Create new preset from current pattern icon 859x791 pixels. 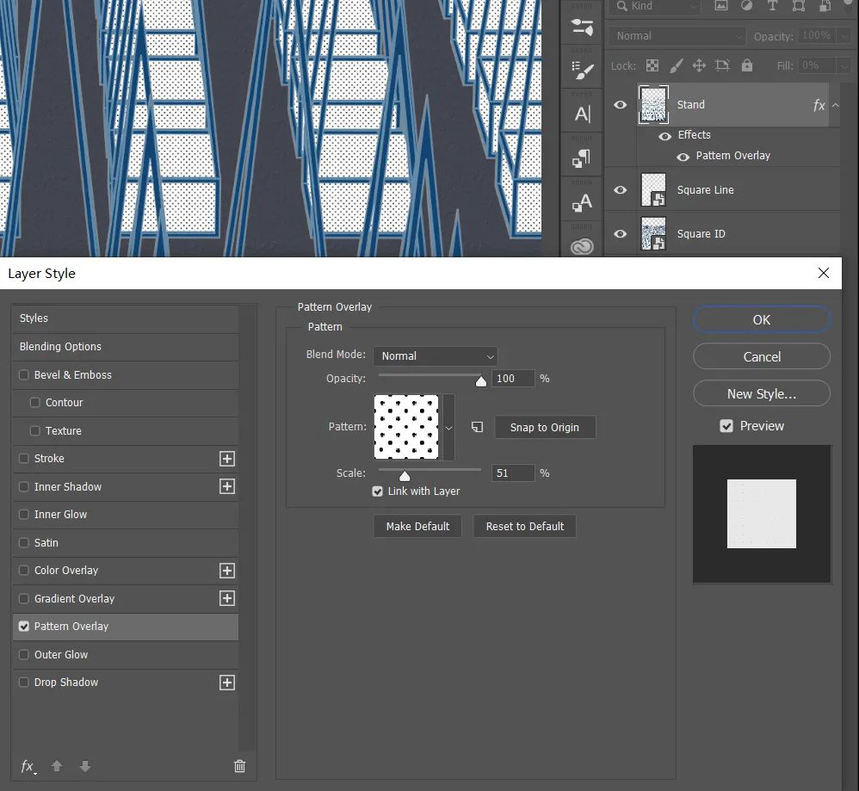[x=478, y=427]
